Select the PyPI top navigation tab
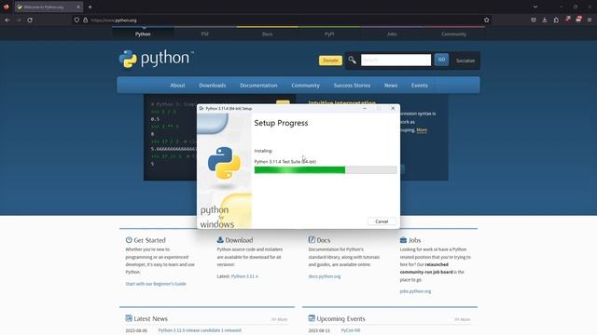 pos(329,33)
